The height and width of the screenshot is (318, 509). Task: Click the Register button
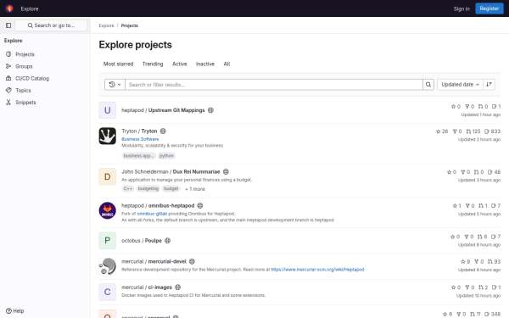coord(489,8)
